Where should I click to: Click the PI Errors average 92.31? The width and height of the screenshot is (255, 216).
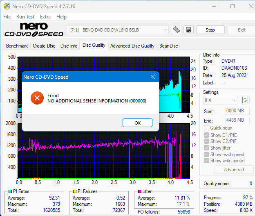(54, 198)
